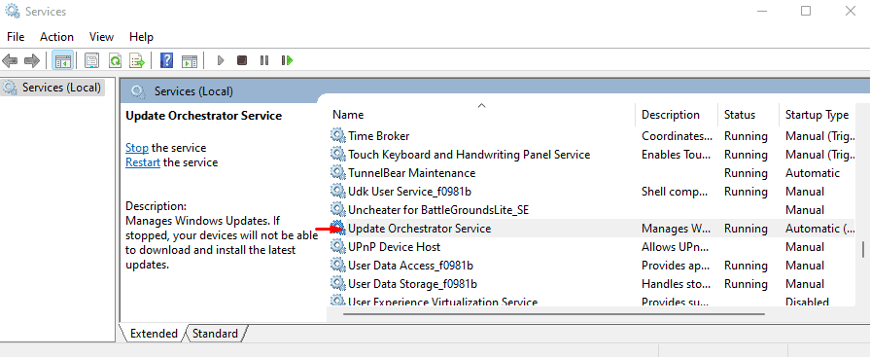Screen dimensions: 870x357
Task: Click the 'Coordinates...' description cell
Action: tap(677, 135)
